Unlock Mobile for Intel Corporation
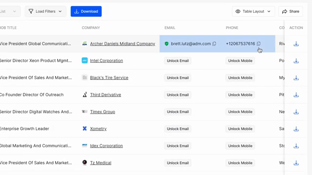 (x=240, y=61)
